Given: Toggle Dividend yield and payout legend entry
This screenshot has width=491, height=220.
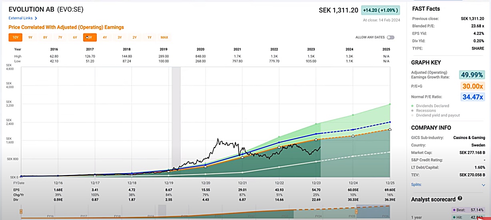Looking at the screenshot, I should 435,115.
